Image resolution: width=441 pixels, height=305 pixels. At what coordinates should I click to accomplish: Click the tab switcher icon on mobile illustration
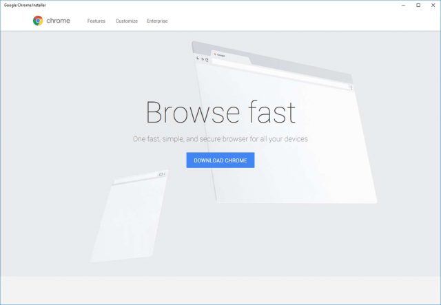point(161,174)
